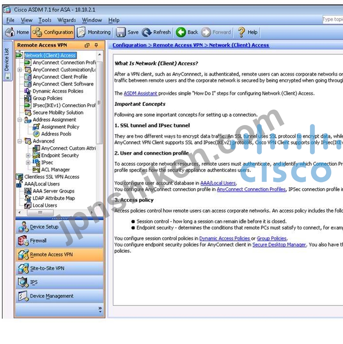343x344 pixels.
Task: Click the Local Users tree icon
Action: click(x=28, y=205)
